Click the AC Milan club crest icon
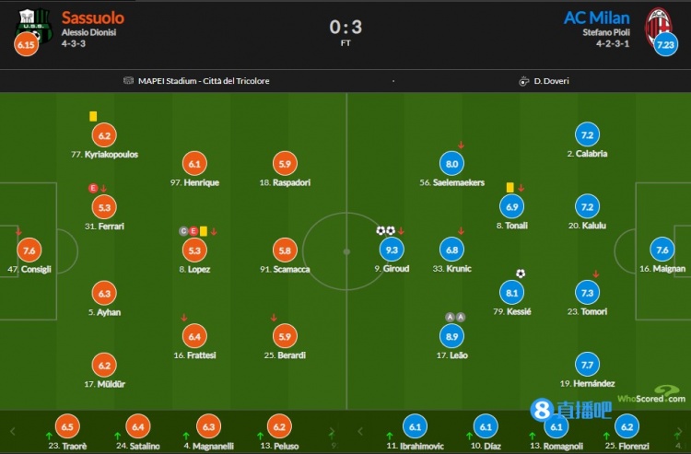This screenshot has height=454, width=691. (658, 26)
